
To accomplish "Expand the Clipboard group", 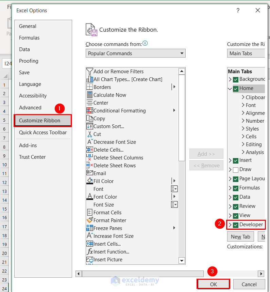I will tap(243, 97).
